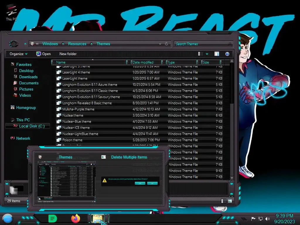Click the File Explorer taskbar button
The width and height of the screenshot is (300, 225).
(98, 219)
